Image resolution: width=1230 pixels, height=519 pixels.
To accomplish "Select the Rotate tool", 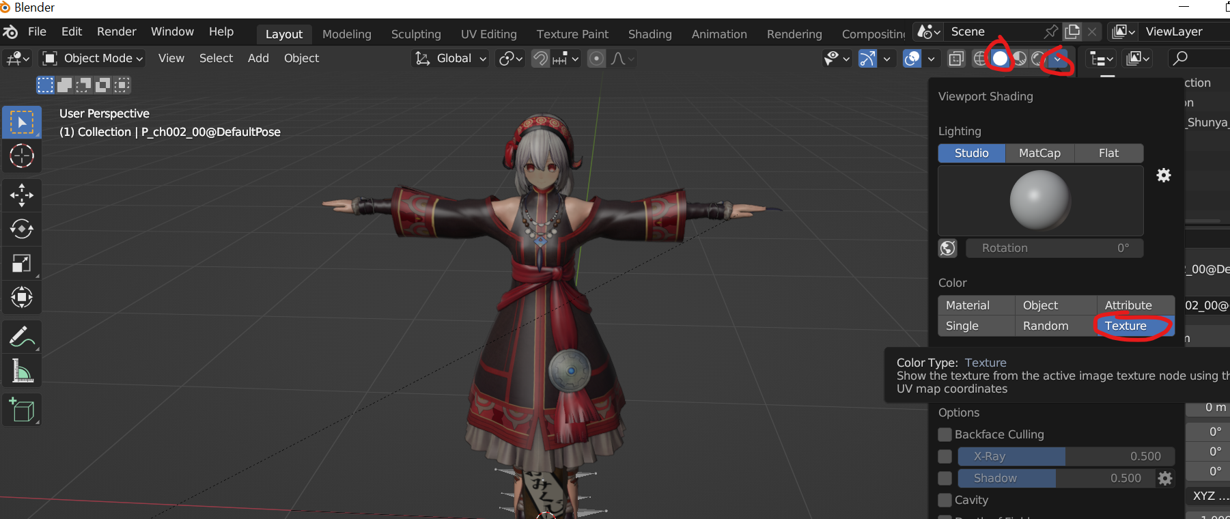I will pos(22,229).
